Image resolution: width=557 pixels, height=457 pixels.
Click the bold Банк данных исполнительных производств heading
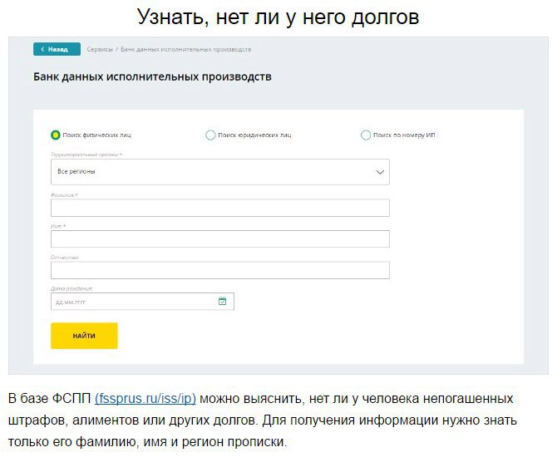[152, 77]
